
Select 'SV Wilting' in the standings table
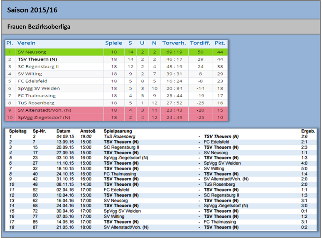[30, 74]
